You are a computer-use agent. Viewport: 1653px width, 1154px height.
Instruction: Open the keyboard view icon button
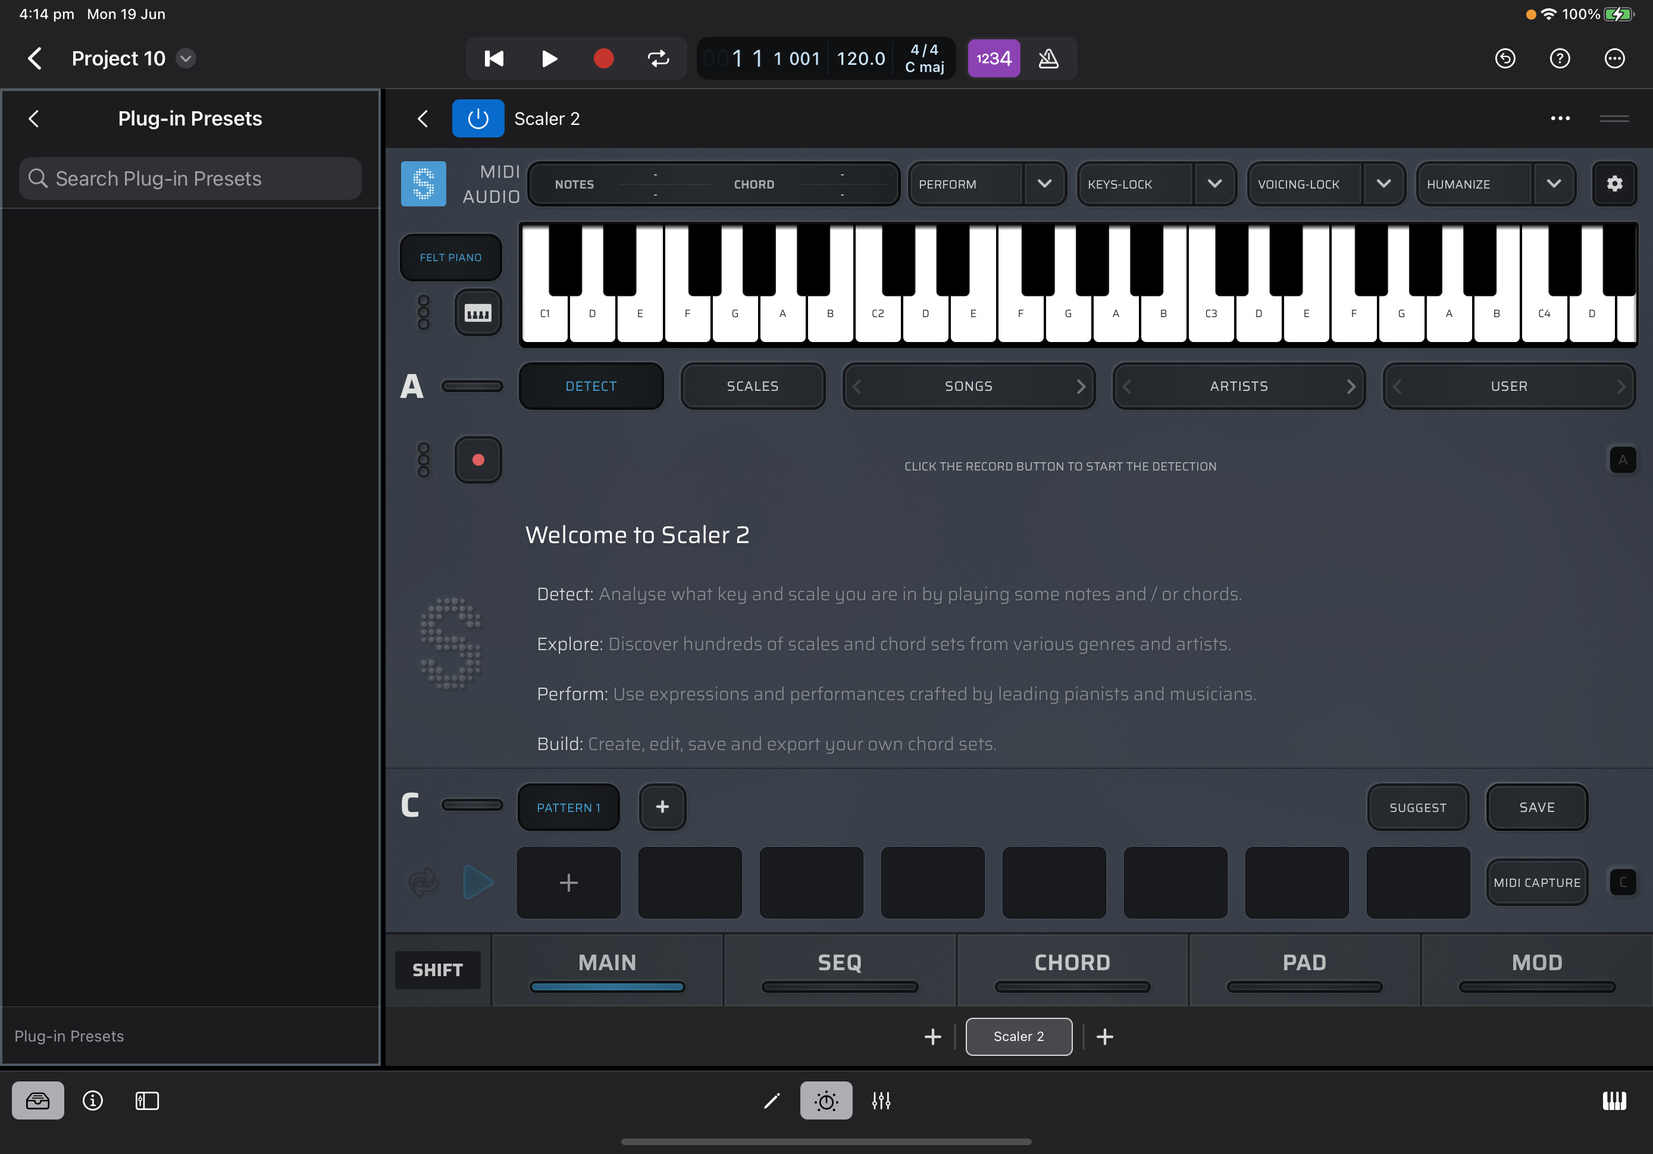[x=478, y=313]
